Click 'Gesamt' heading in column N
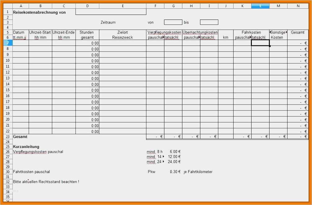 [x=298, y=32]
